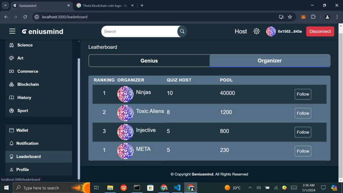Click the Search input field
The height and width of the screenshot is (193, 343).
tap(140, 32)
